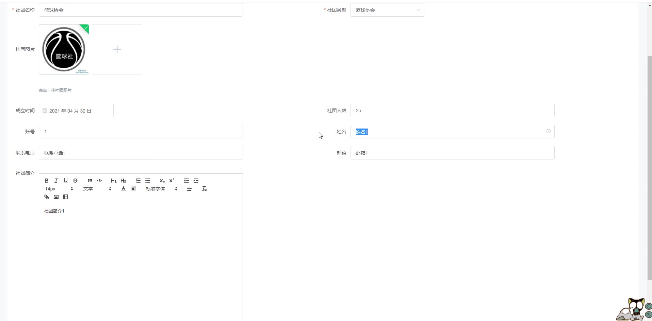Toggle strikethrough text style
This screenshot has width=652, height=321.
coord(75,181)
